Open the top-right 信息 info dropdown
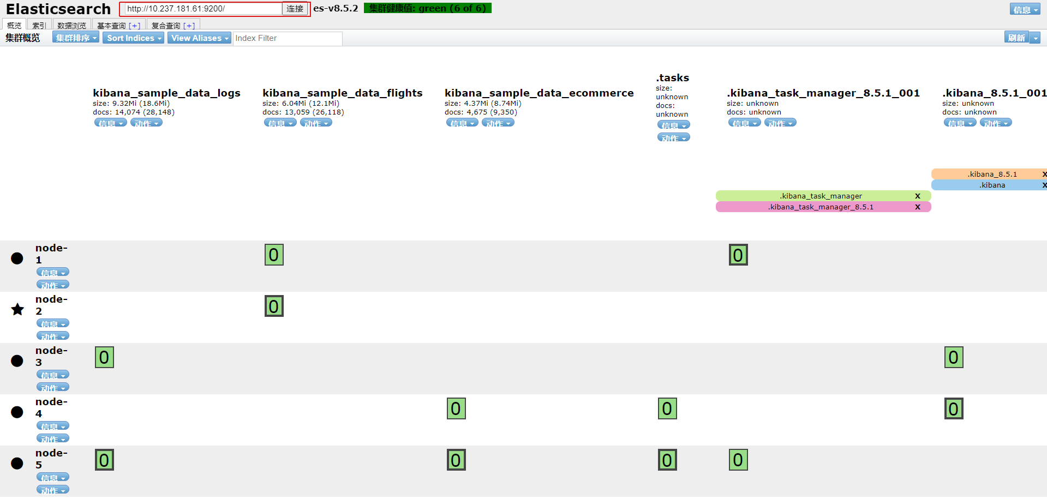This screenshot has height=499, width=1047. click(1025, 9)
